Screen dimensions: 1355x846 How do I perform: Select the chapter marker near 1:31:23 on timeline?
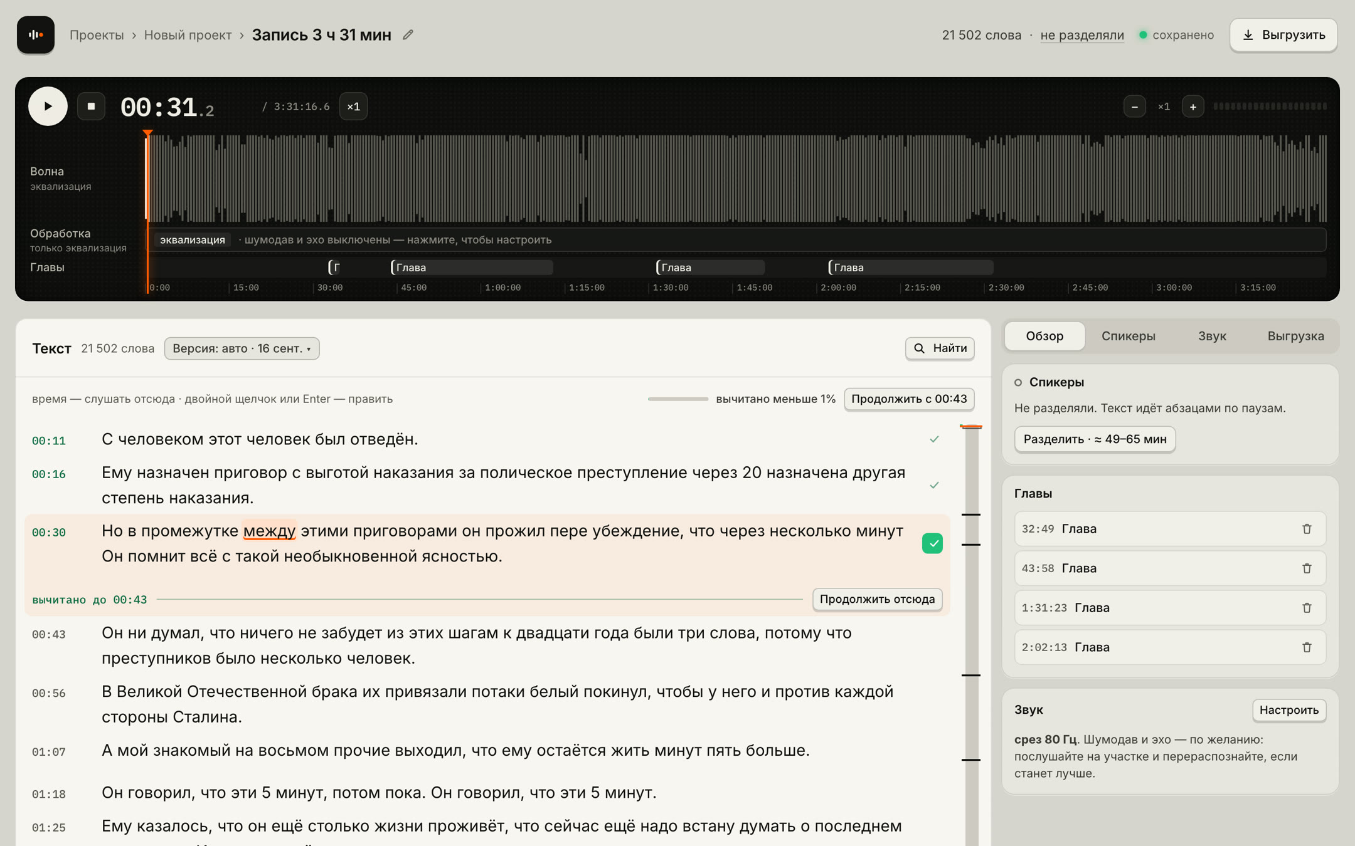tap(709, 268)
